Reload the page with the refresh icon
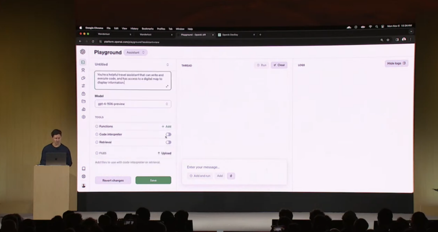 (x=93, y=42)
